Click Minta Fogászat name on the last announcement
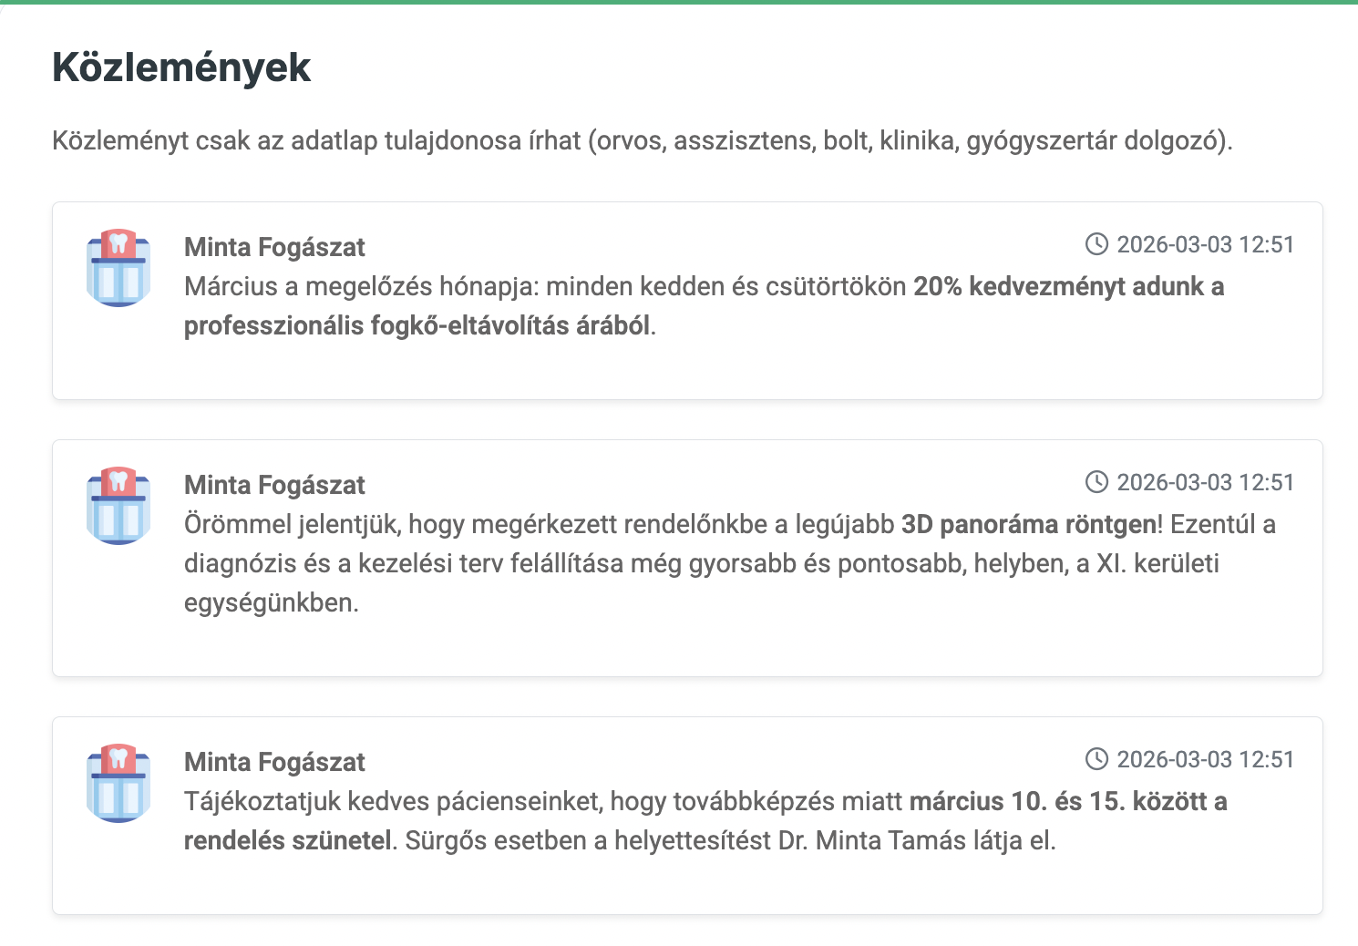 click(x=274, y=762)
